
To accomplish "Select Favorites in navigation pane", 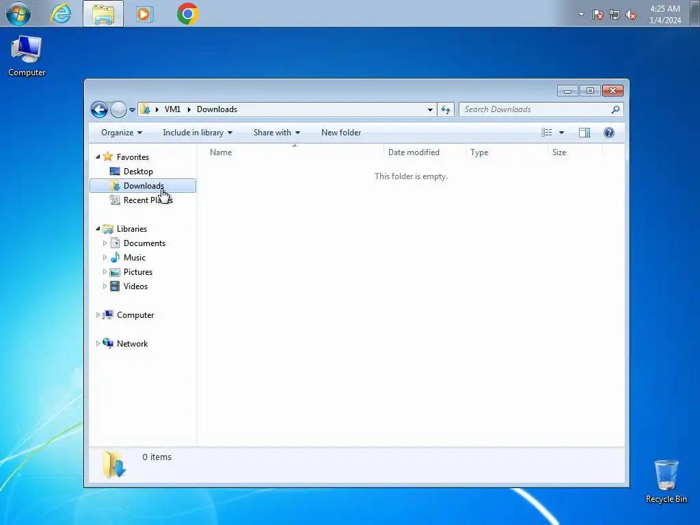I will click(133, 157).
